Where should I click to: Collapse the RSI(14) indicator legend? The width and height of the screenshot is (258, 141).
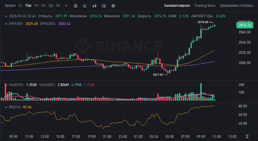coord(6,107)
